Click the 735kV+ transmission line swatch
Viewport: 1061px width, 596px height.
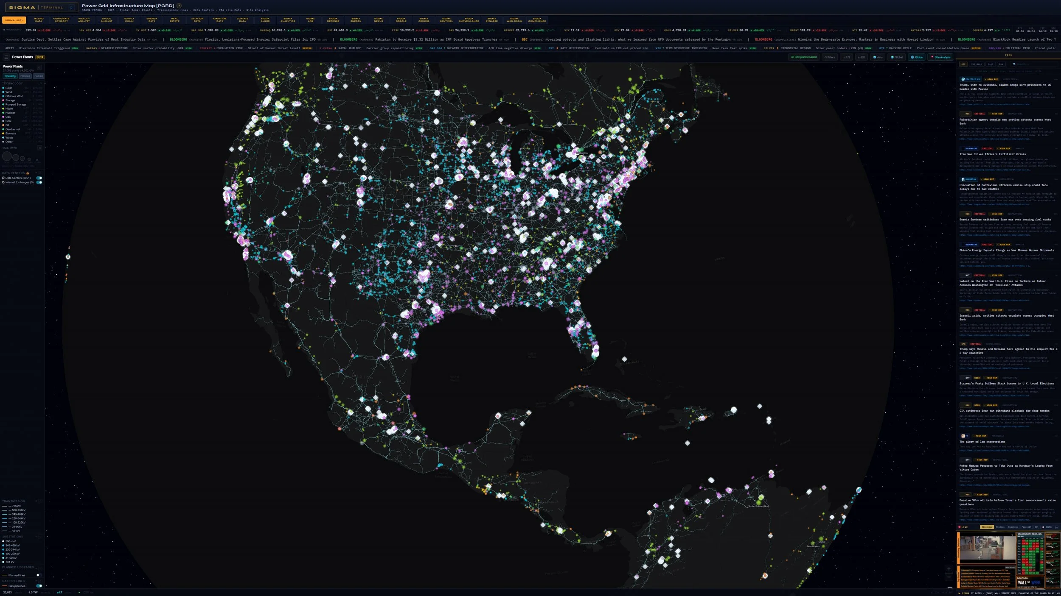coord(5,506)
